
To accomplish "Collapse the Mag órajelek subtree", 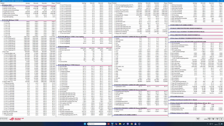I will (x=3, y=37).
